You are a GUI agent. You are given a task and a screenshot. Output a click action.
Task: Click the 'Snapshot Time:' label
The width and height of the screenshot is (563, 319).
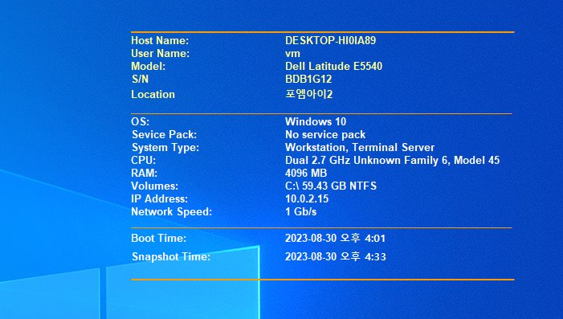coord(171,257)
